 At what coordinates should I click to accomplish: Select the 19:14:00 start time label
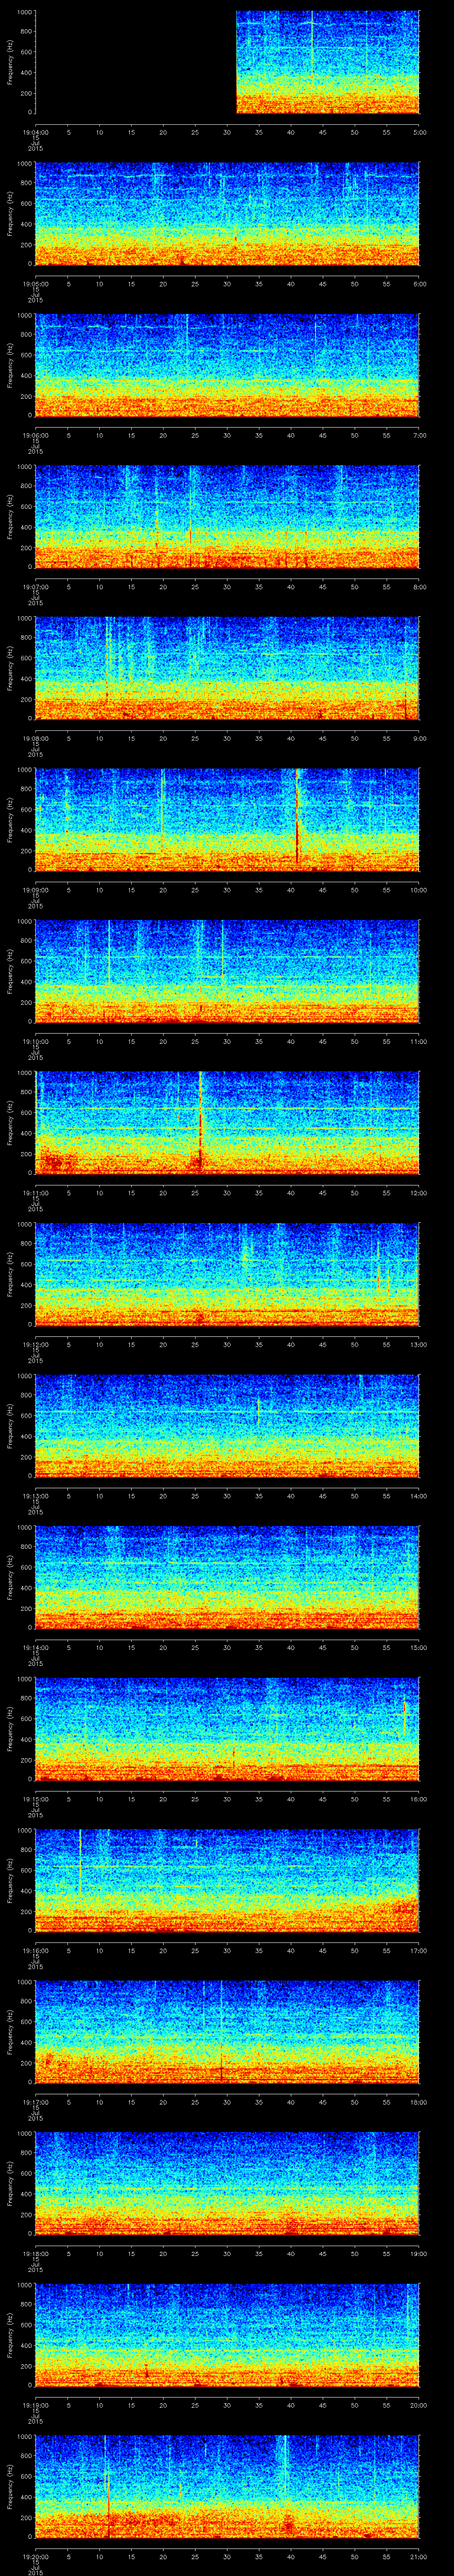[x=35, y=1647]
